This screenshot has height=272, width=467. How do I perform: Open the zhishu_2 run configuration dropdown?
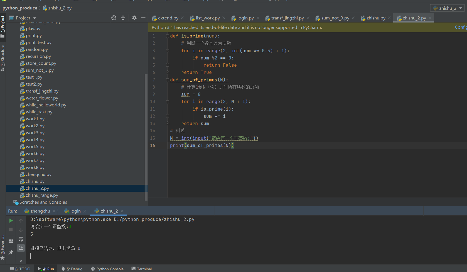[448, 8]
